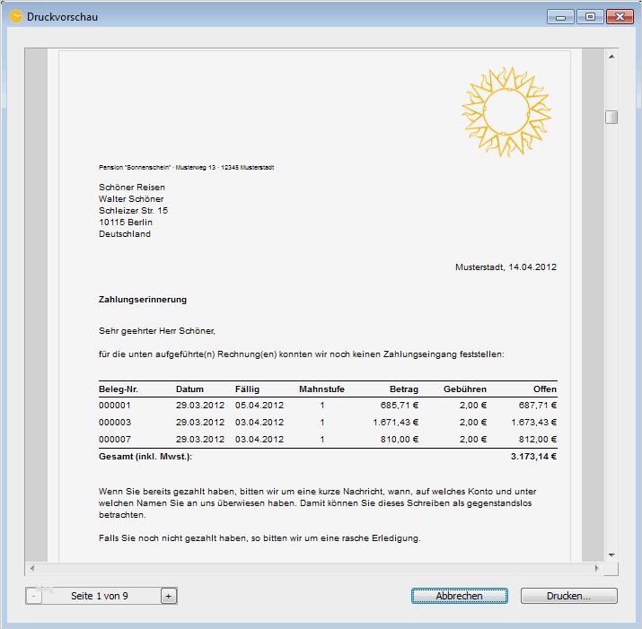Screen dimensions: 642x629
Task: Click the recipient name Schöner Reisen
Action: tap(132, 188)
